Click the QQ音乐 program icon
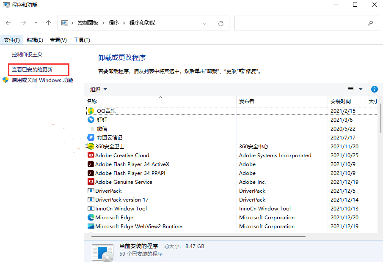The width and height of the screenshot is (383, 262). pyautogui.click(x=91, y=111)
